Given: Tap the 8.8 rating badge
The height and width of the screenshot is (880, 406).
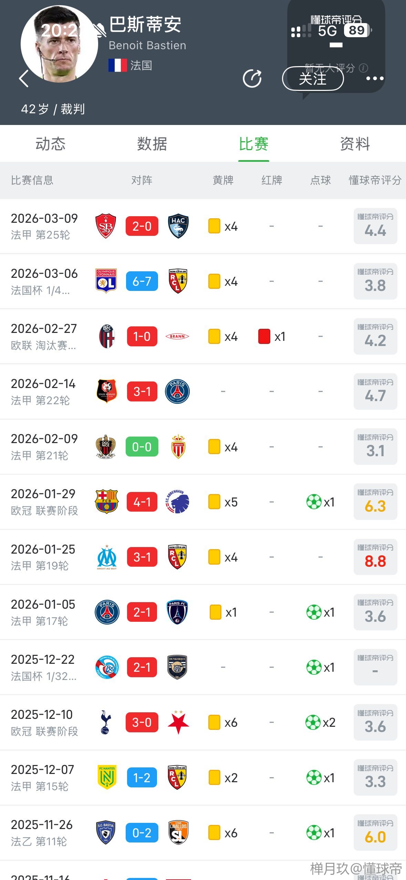Looking at the screenshot, I should tap(375, 557).
